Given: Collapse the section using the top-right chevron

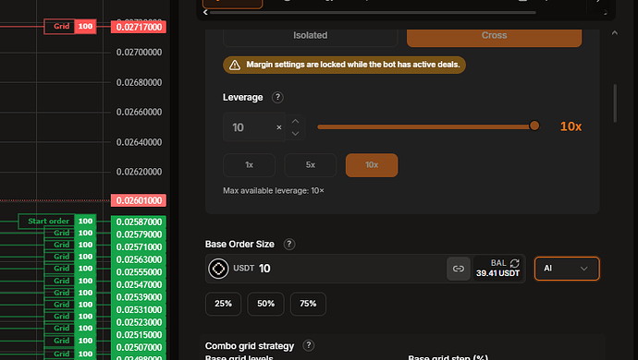Looking at the screenshot, I should pos(615,33).
